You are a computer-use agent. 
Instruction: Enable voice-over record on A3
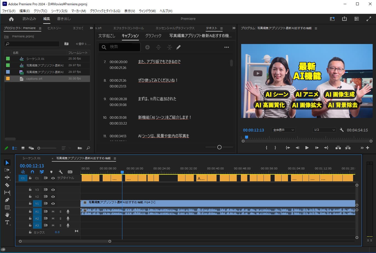[x=68, y=225]
